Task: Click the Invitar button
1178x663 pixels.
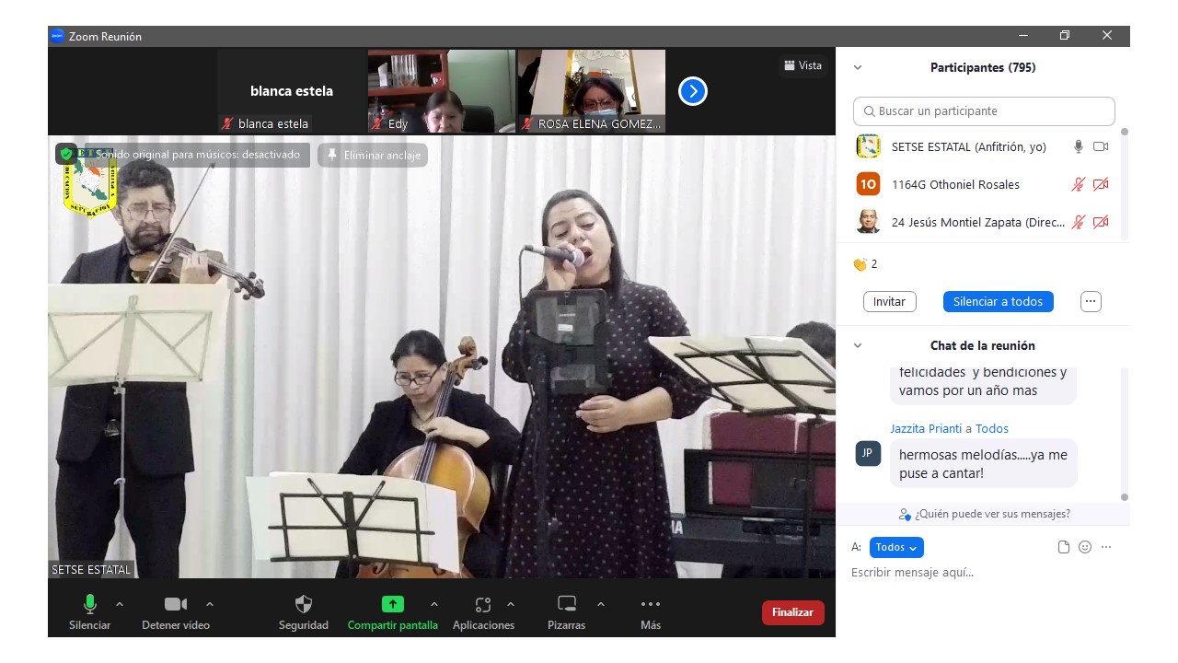Action: (x=889, y=301)
